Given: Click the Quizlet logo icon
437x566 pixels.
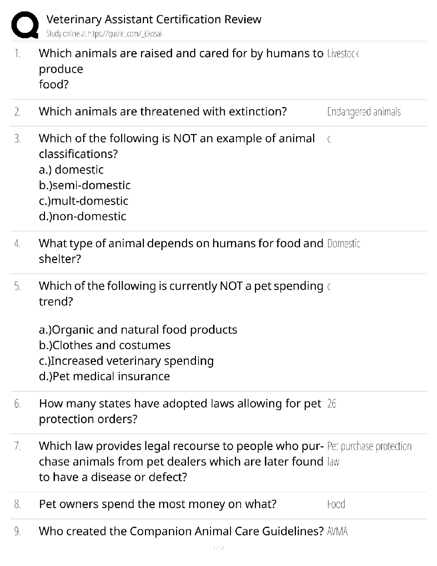Looking at the screenshot, I should click(25, 25).
